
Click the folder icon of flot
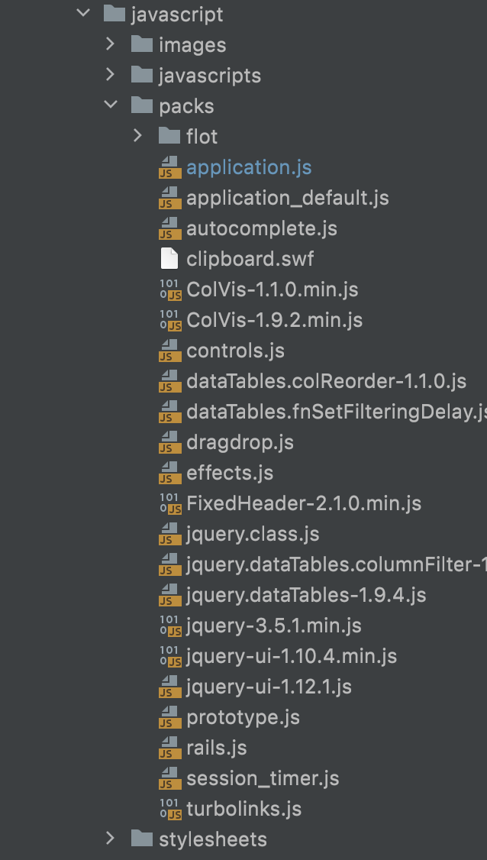point(169,136)
